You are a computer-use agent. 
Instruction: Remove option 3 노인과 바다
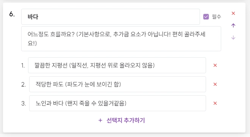tap(215, 103)
